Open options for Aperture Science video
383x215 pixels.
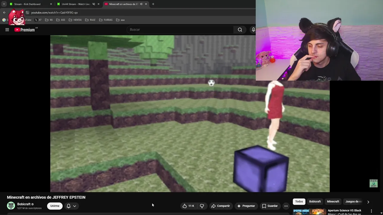tap(371, 211)
